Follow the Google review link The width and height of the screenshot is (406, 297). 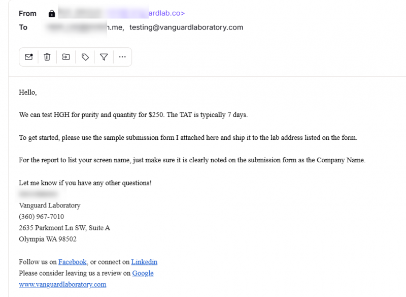click(x=143, y=273)
